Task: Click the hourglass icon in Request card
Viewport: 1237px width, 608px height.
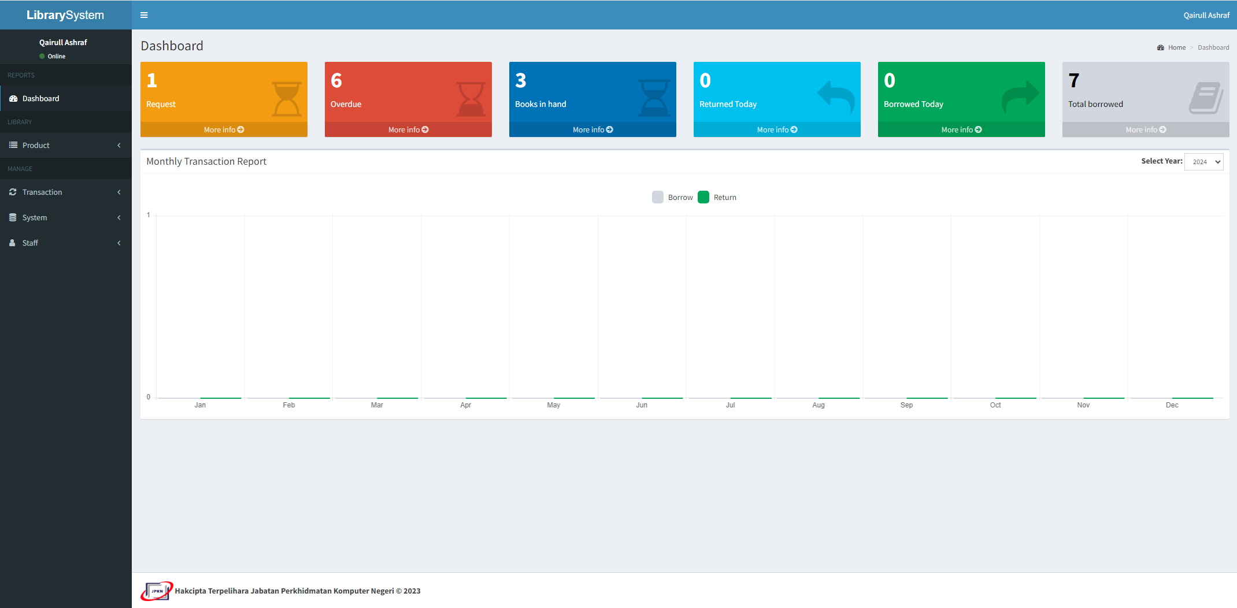Action: click(287, 99)
